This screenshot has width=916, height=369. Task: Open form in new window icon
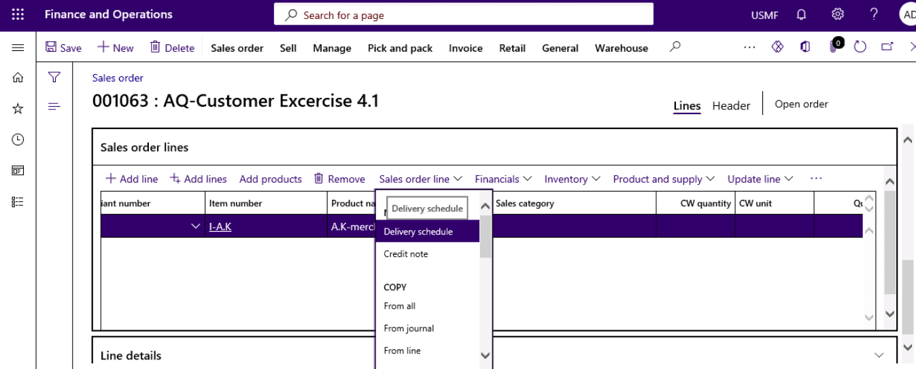click(x=887, y=47)
